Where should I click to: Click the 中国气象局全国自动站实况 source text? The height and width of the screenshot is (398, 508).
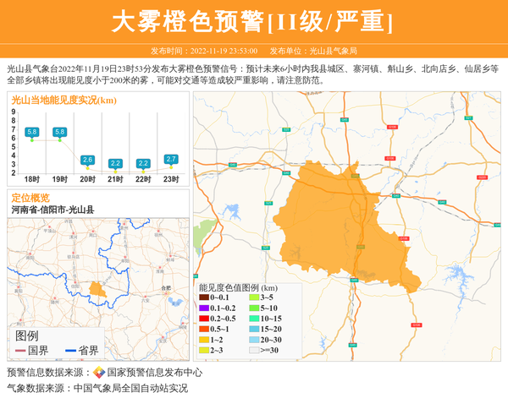130,389
